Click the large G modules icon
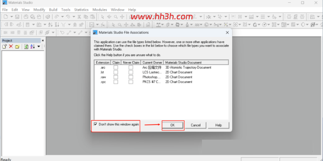The width and height of the screenshot is (323, 161). pyautogui.click(x=255, y=25)
